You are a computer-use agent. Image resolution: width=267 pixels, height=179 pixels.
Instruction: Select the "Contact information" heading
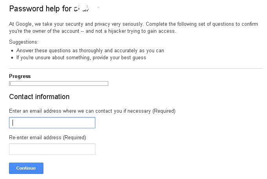point(39,97)
